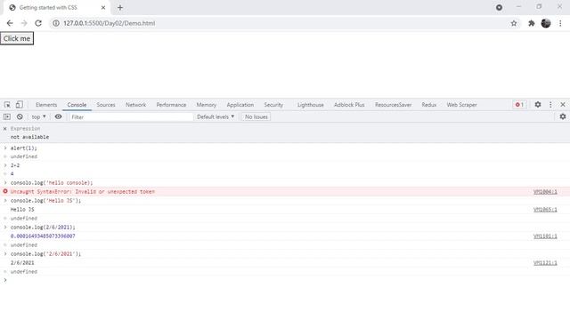Open DevTools customize three-dot menu
Screen dimensions: 570x320
(x=550, y=105)
